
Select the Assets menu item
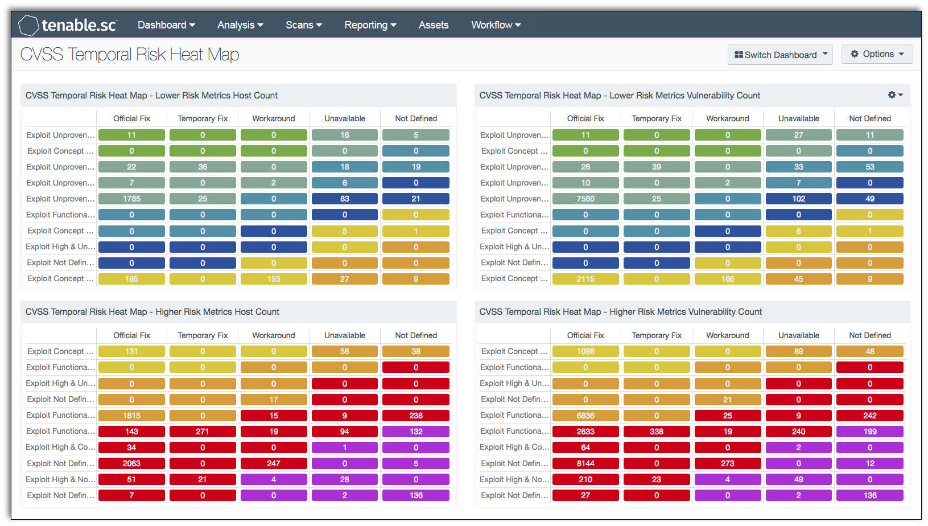coord(434,24)
